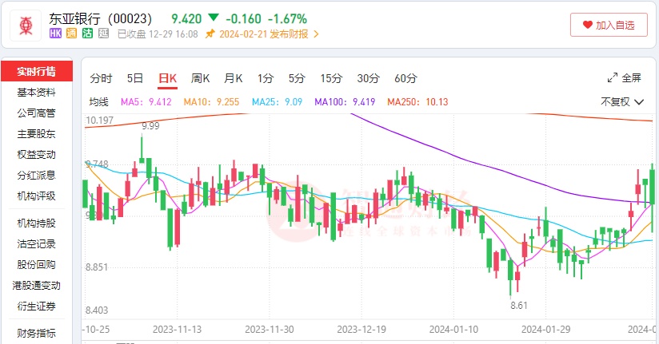659x344 pixels.
Task: Click the 衍生证券 sidebar link
Action: click(x=37, y=306)
